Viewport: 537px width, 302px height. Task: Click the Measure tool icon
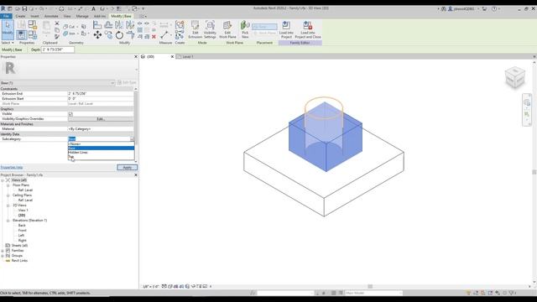(x=164, y=34)
